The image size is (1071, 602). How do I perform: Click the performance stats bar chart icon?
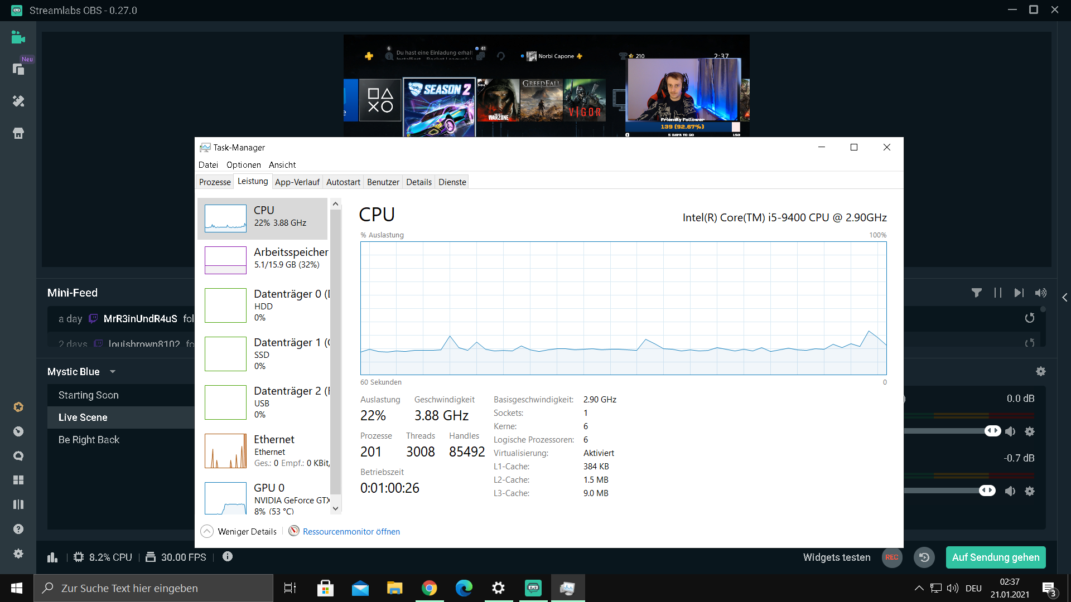(x=52, y=557)
